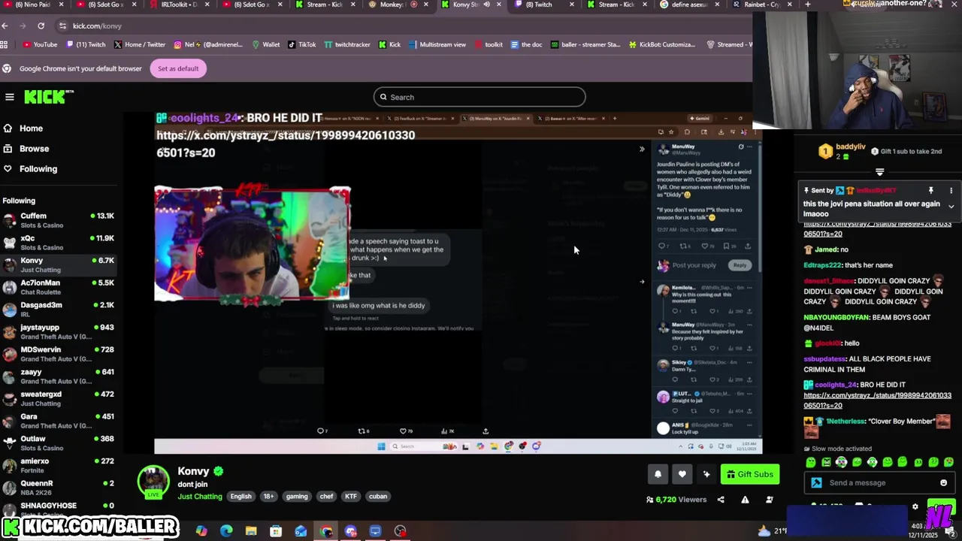Open Browse in the Kick sidebar
Image resolution: width=962 pixels, height=541 pixels.
34,149
